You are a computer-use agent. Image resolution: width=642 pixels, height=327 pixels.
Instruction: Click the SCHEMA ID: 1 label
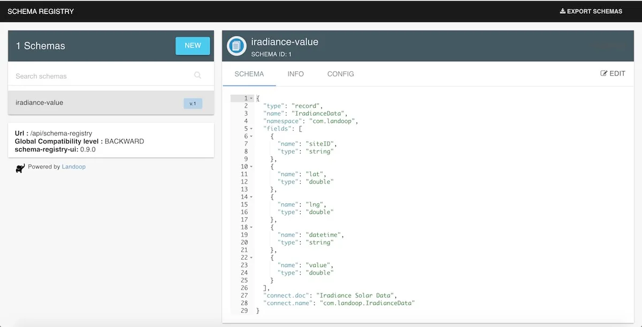click(272, 55)
